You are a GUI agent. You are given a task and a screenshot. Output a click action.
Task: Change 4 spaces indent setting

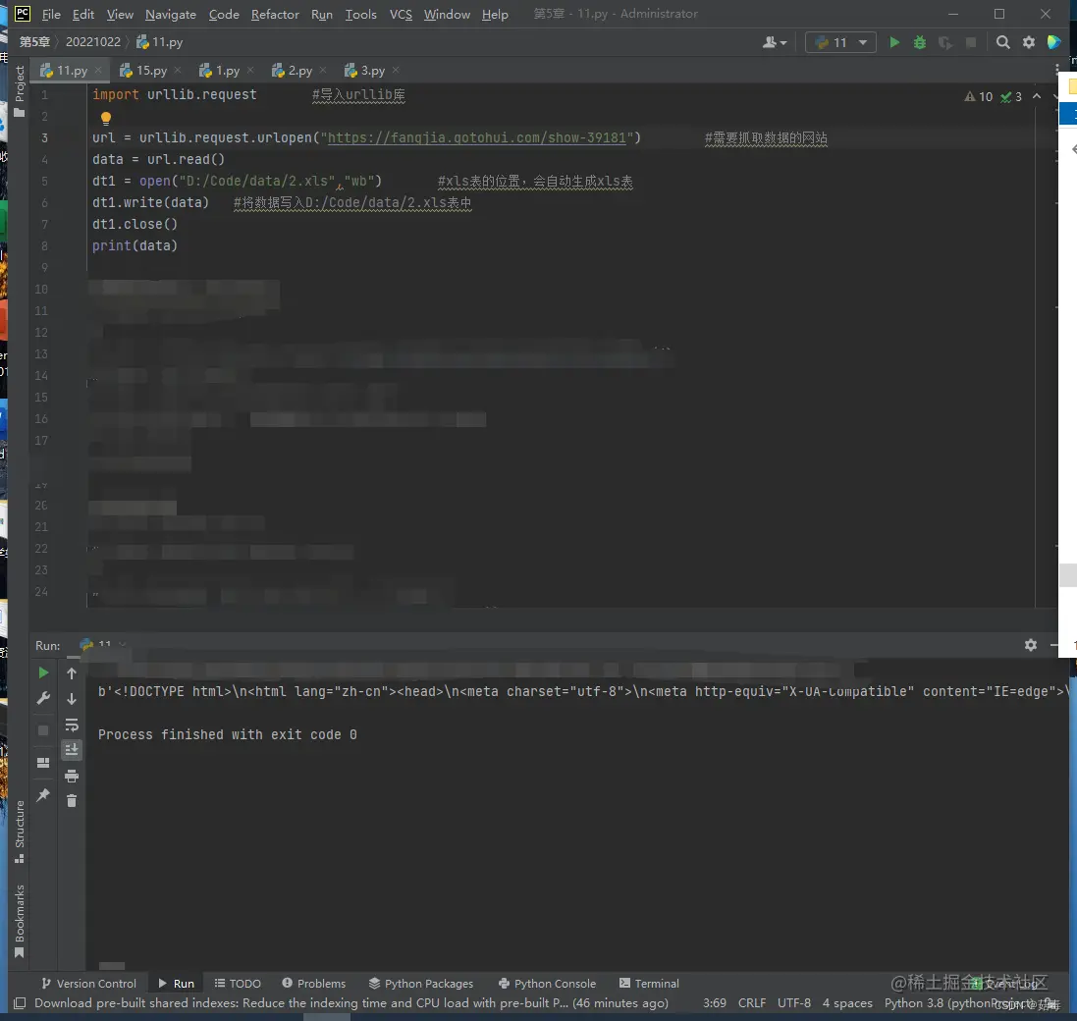(x=847, y=1003)
